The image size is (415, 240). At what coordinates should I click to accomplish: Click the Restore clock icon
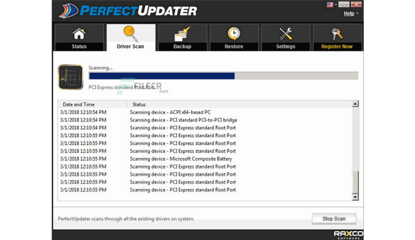pos(234,34)
